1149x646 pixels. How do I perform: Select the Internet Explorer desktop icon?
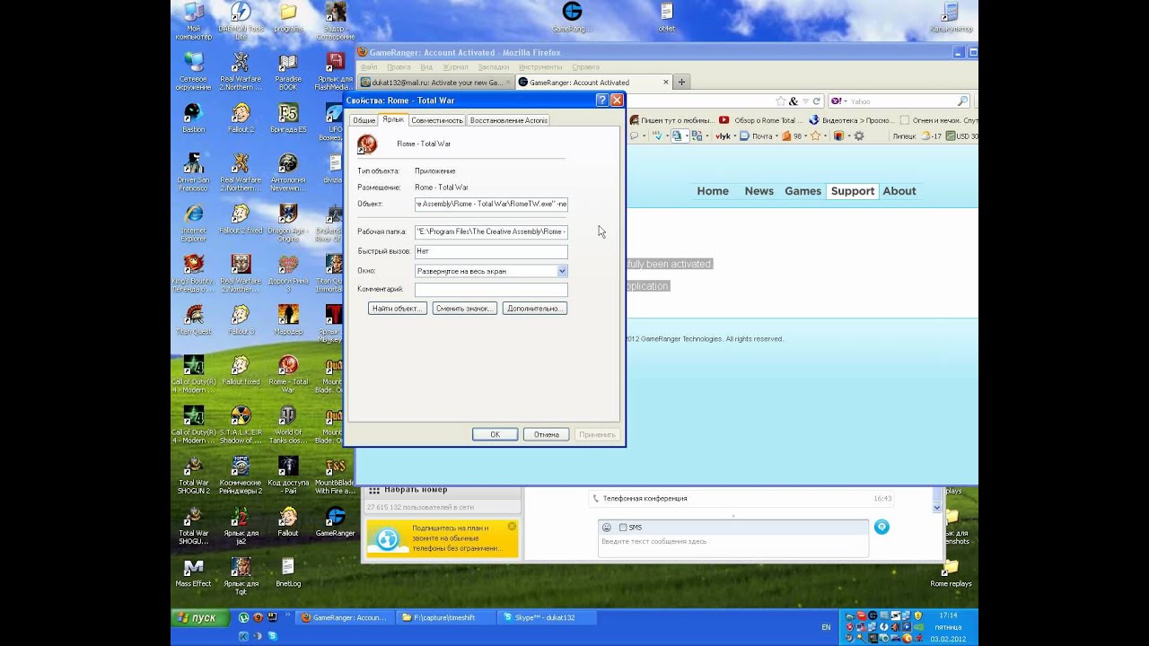point(193,223)
